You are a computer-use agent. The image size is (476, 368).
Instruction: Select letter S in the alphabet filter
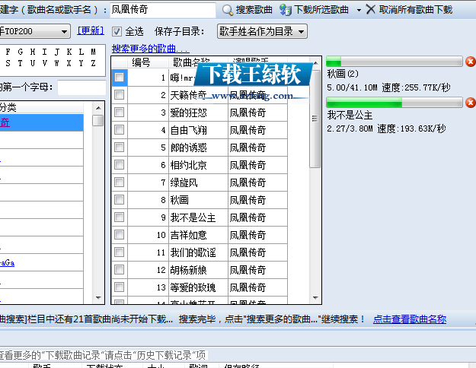(8, 63)
